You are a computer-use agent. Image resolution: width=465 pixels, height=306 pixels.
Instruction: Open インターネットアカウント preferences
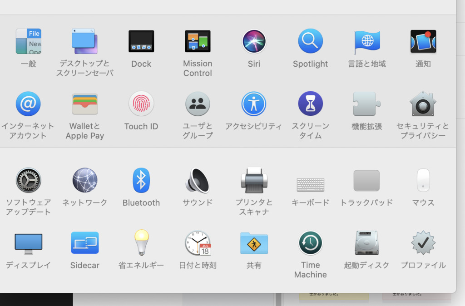29,104
